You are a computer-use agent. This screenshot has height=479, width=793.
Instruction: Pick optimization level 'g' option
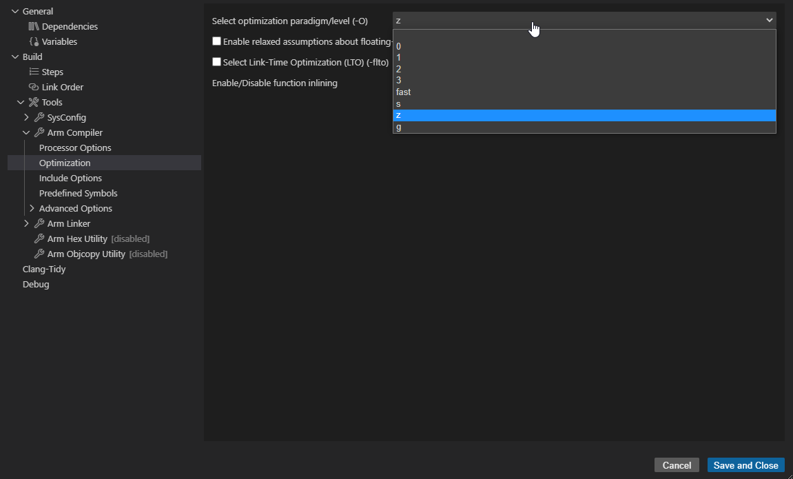pyautogui.click(x=399, y=128)
